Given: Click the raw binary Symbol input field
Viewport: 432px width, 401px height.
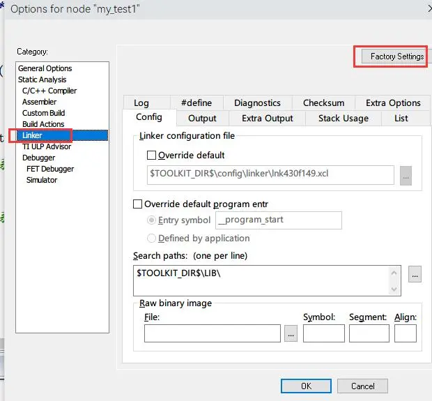Looking at the screenshot, I should [323, 334].
